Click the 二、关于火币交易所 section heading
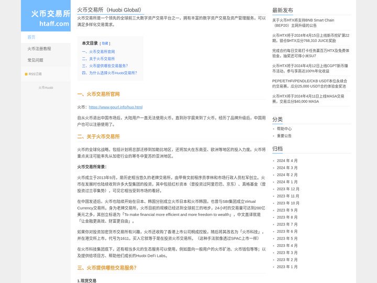This screenshot has width=377, height=283. coord(98,136)
